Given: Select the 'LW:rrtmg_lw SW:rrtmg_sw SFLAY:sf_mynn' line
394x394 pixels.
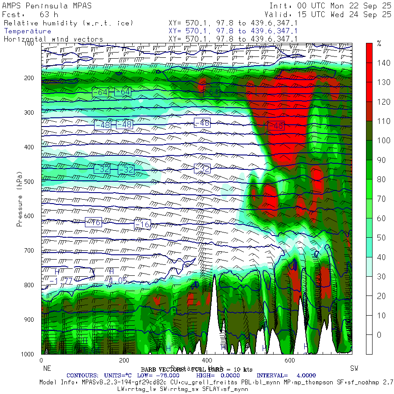Looking at the screenshot, I should click(183, 389).
